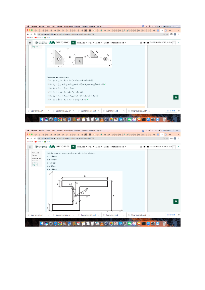The image size is (205, 290).
Task: Open the notifications bell in upper screenshot
Action: [x=141, y=43]
